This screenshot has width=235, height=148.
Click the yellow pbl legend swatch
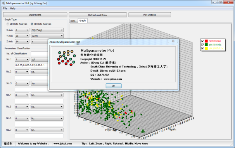(x=206, y=48)
